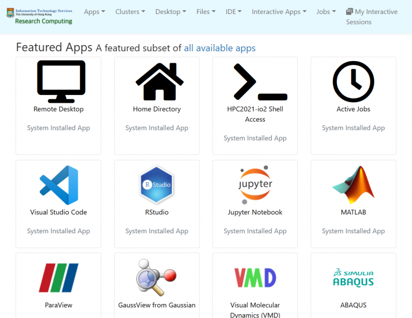
Task: Click the Research Computing logo link
Action: (x=39, y=16)
